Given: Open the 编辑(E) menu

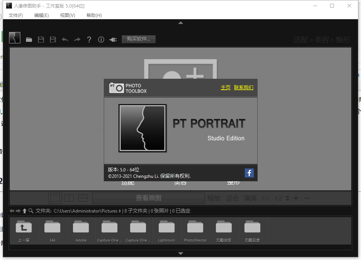Looking at the screenshot, I should [41, 15].
